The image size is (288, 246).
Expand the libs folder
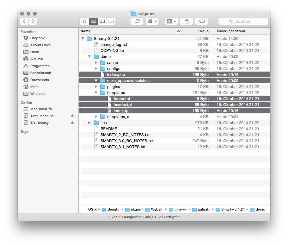tap(89, 123)
